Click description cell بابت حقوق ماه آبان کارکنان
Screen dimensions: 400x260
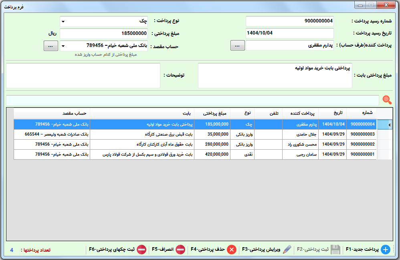click(x=142, y=144)
